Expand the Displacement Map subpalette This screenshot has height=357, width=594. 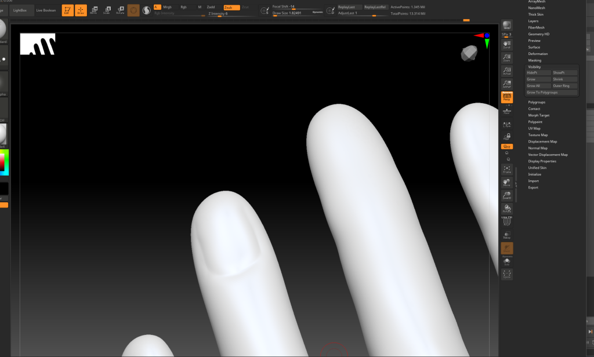tap(542, 141)
